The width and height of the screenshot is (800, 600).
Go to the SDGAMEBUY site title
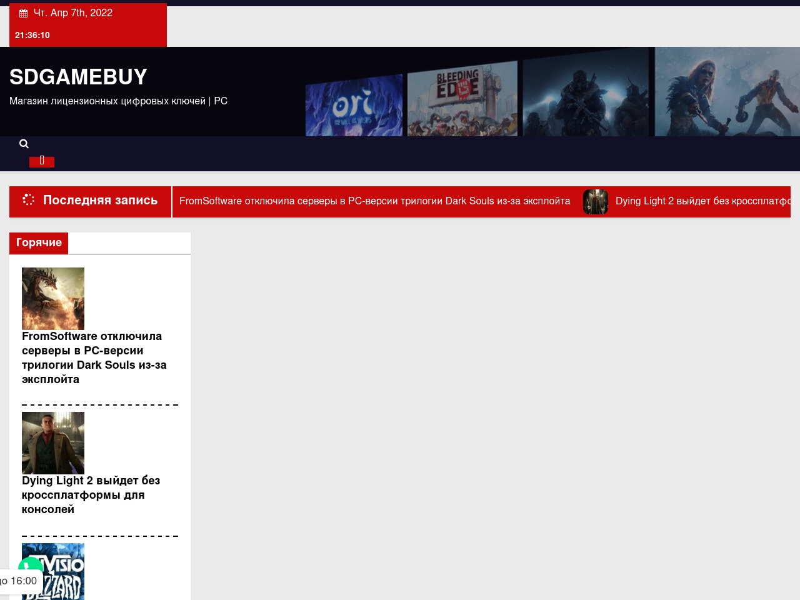tap(78, 77)
